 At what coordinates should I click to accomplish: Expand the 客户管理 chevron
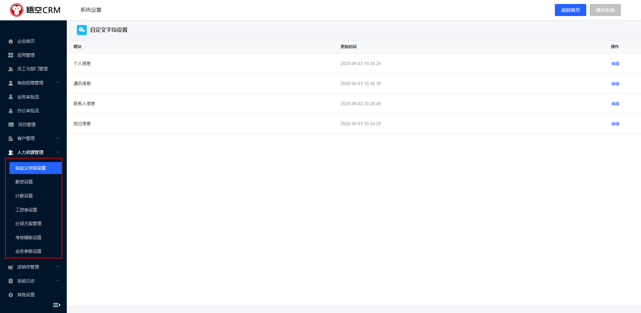click(x=58, y=138)
